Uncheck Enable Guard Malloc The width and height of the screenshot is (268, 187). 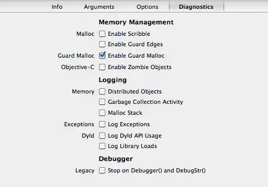point(102,56)
